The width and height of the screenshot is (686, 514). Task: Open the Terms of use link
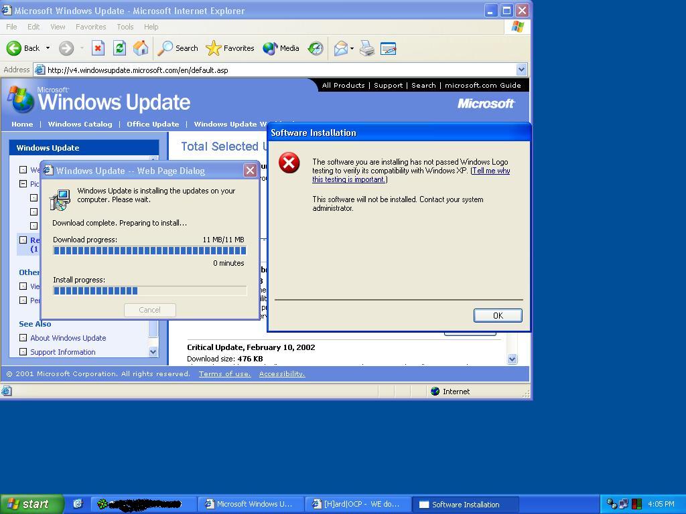pos(225,373)
